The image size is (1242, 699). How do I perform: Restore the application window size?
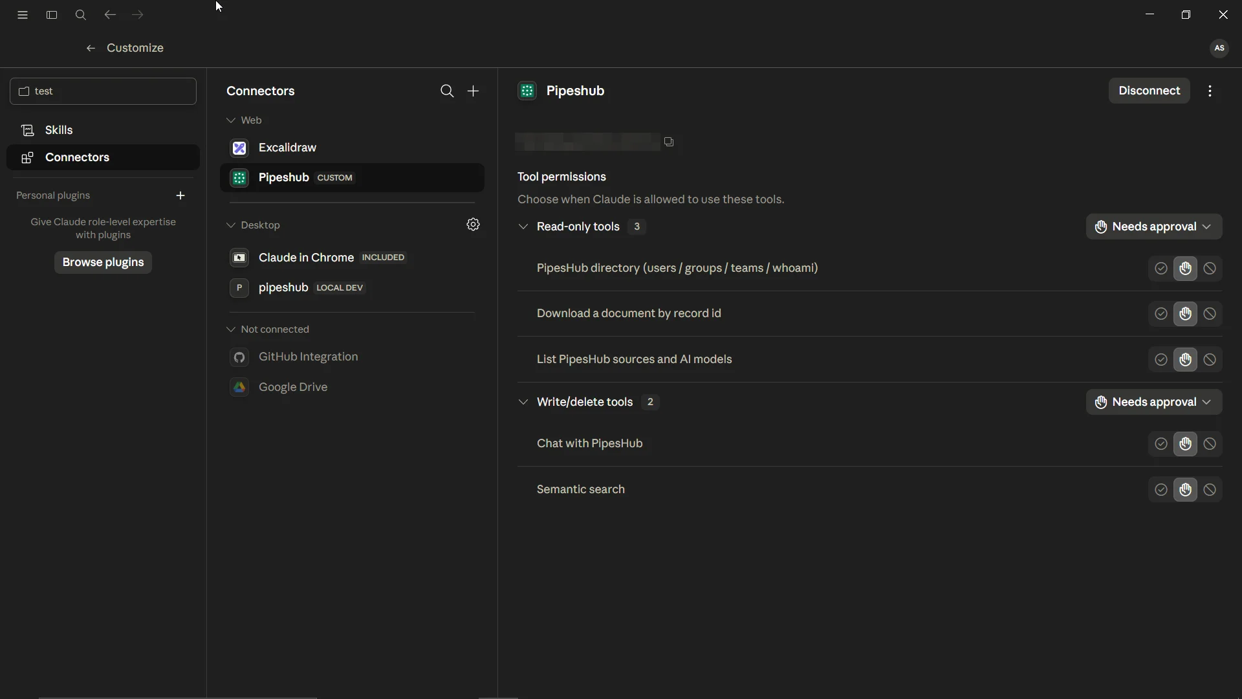(1186, 15)
